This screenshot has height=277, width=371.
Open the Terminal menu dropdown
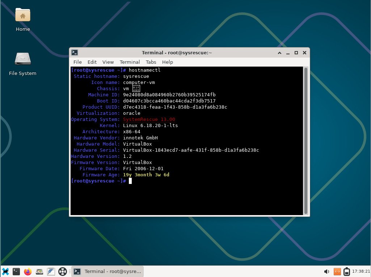click(x=130, y=62)
